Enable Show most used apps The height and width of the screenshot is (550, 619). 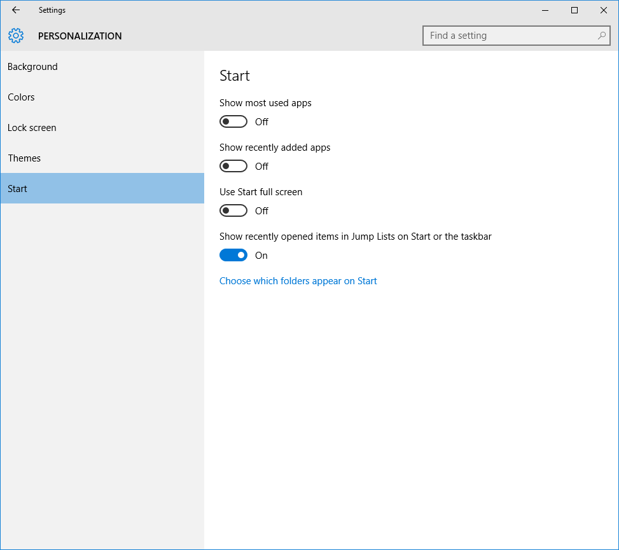pos(233,121)
